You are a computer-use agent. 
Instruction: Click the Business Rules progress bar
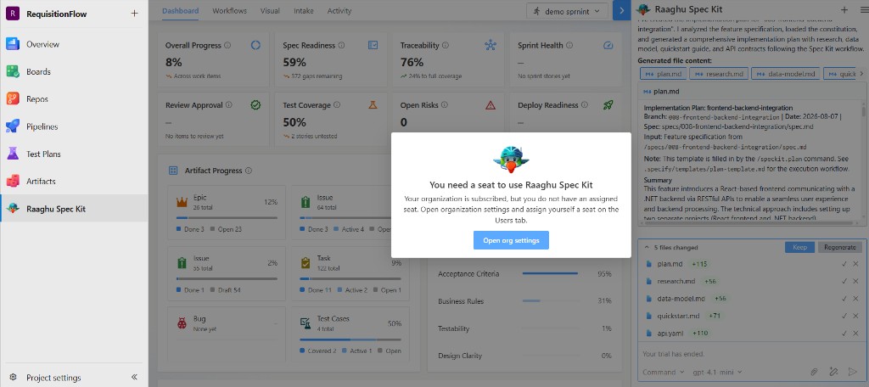pyautogui.click(x=550, y=300)
